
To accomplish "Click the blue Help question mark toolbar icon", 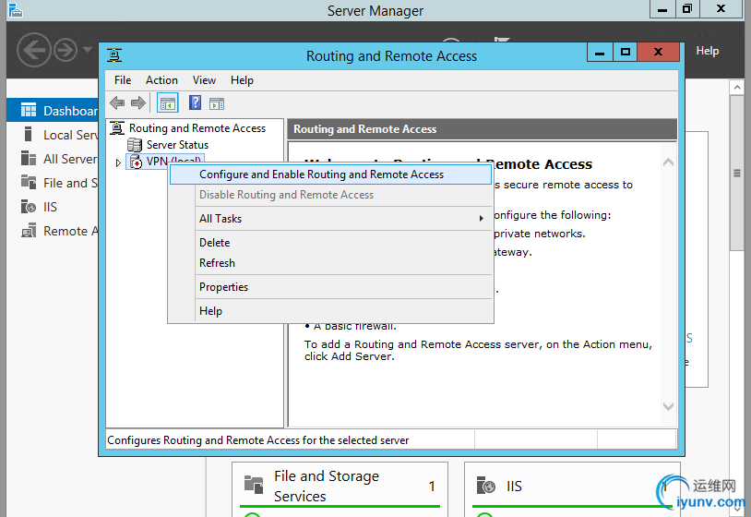I will (195, 102).
